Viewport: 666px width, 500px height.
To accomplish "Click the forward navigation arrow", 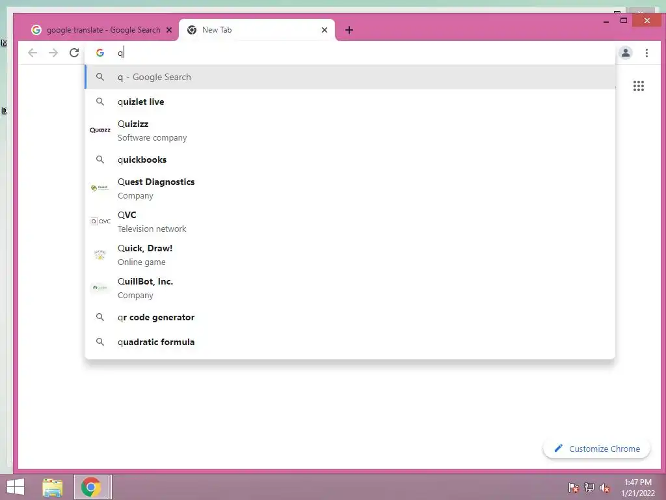I will [53, 53].
